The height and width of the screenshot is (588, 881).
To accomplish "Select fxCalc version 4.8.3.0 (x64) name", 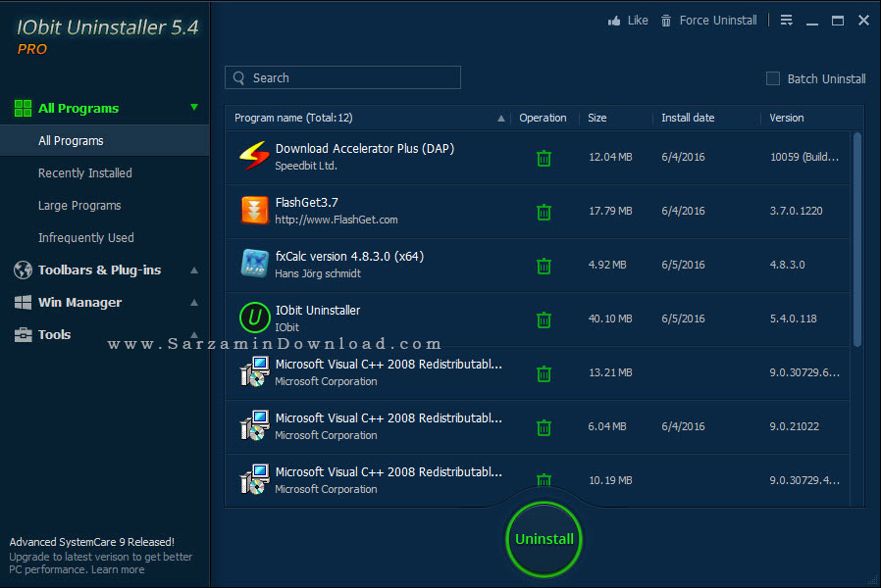I will (x=349, y=257).
